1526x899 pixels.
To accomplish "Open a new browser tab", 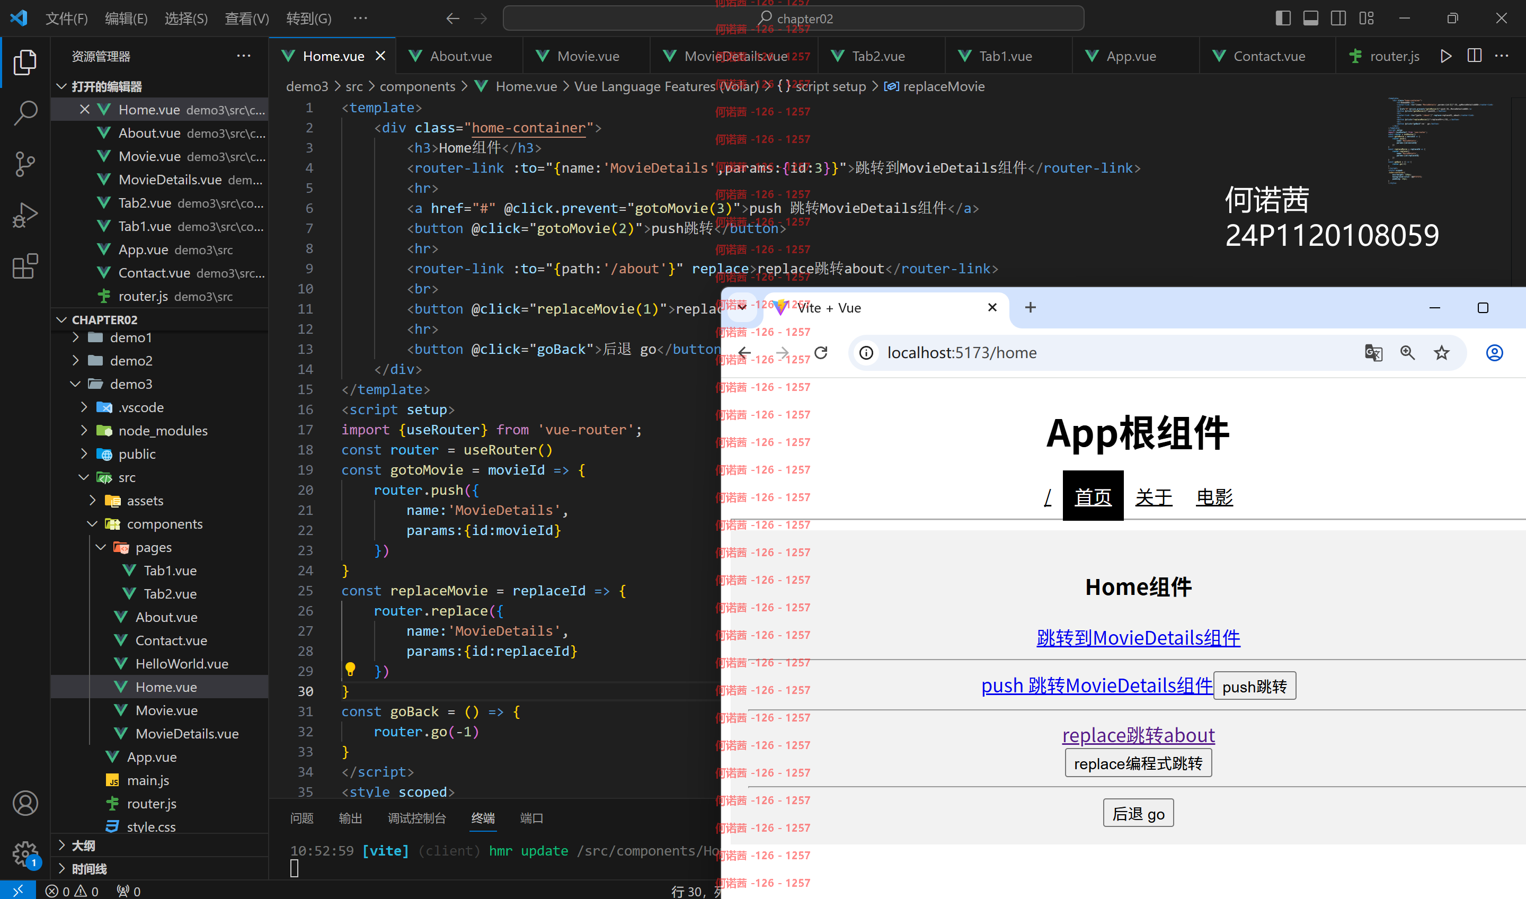I will pos(1031,308).
